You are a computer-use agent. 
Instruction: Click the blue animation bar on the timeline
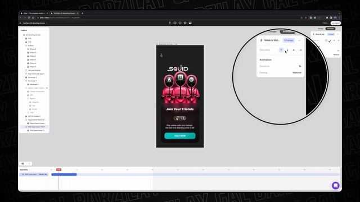coord(64,175)
